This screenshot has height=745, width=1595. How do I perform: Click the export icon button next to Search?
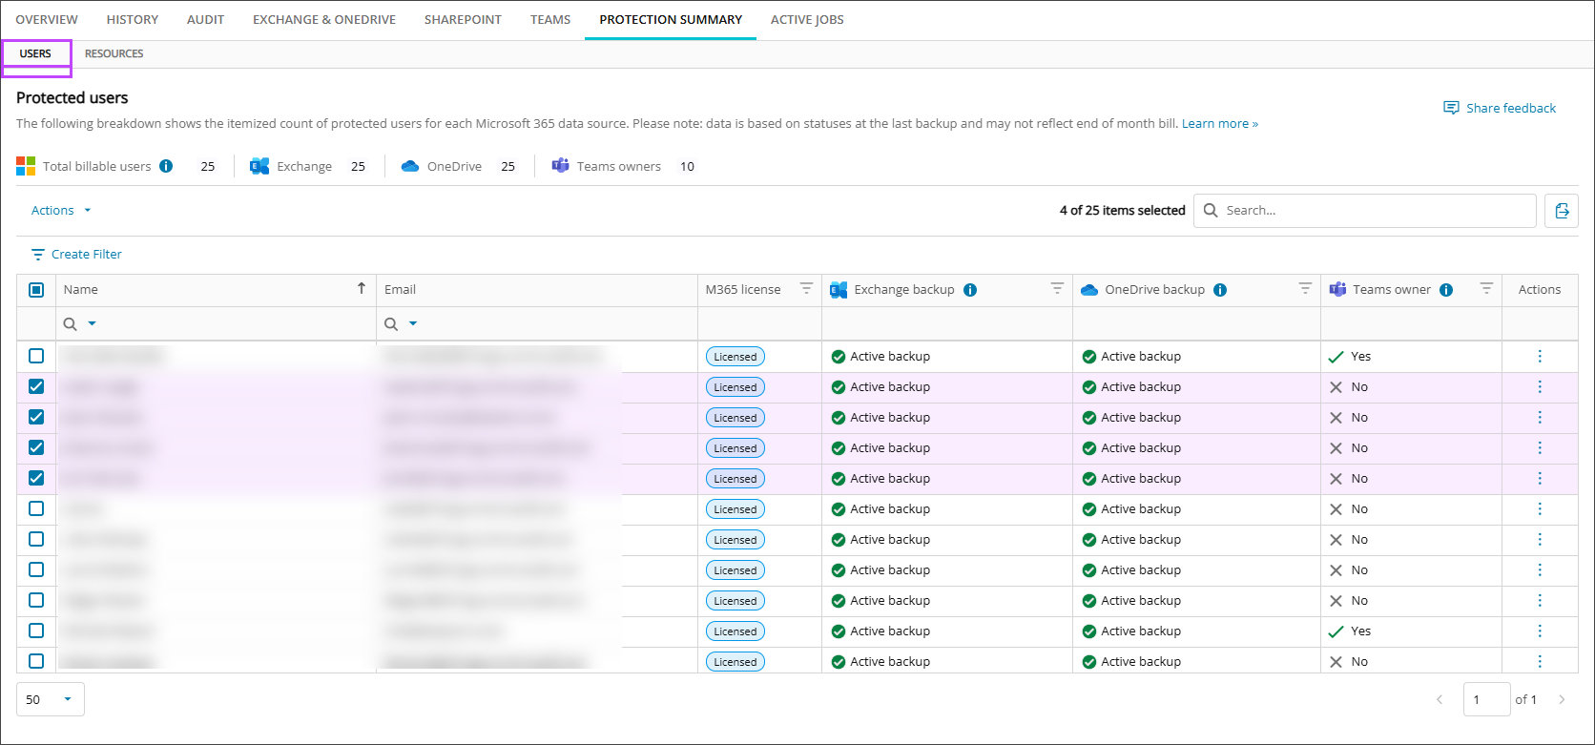pos(1562,211)
